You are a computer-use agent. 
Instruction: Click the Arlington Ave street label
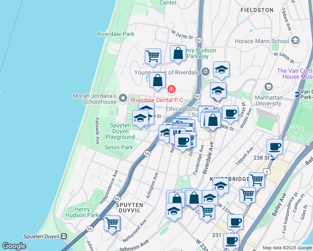click(152, 186)
